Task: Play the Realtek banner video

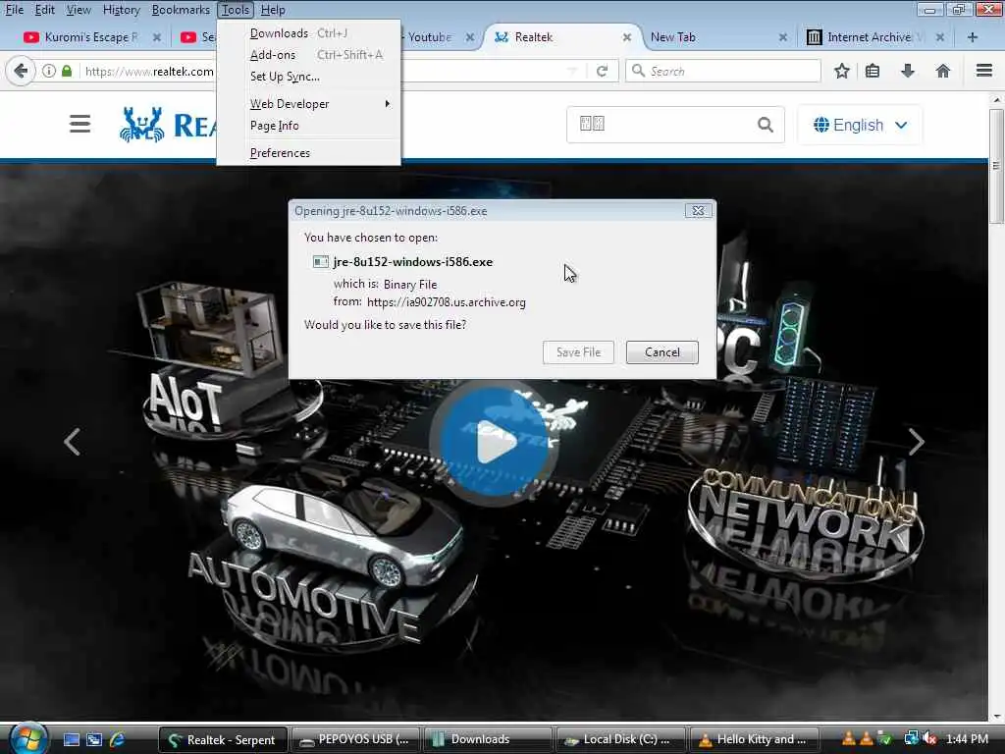Action: [x=495, y=443]
